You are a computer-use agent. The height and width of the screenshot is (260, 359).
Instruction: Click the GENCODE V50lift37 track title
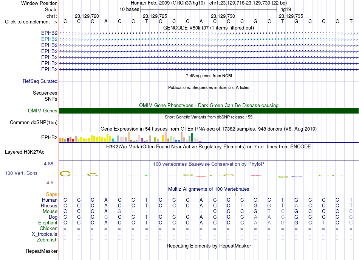pyautogui.click(x=209, y=28)
